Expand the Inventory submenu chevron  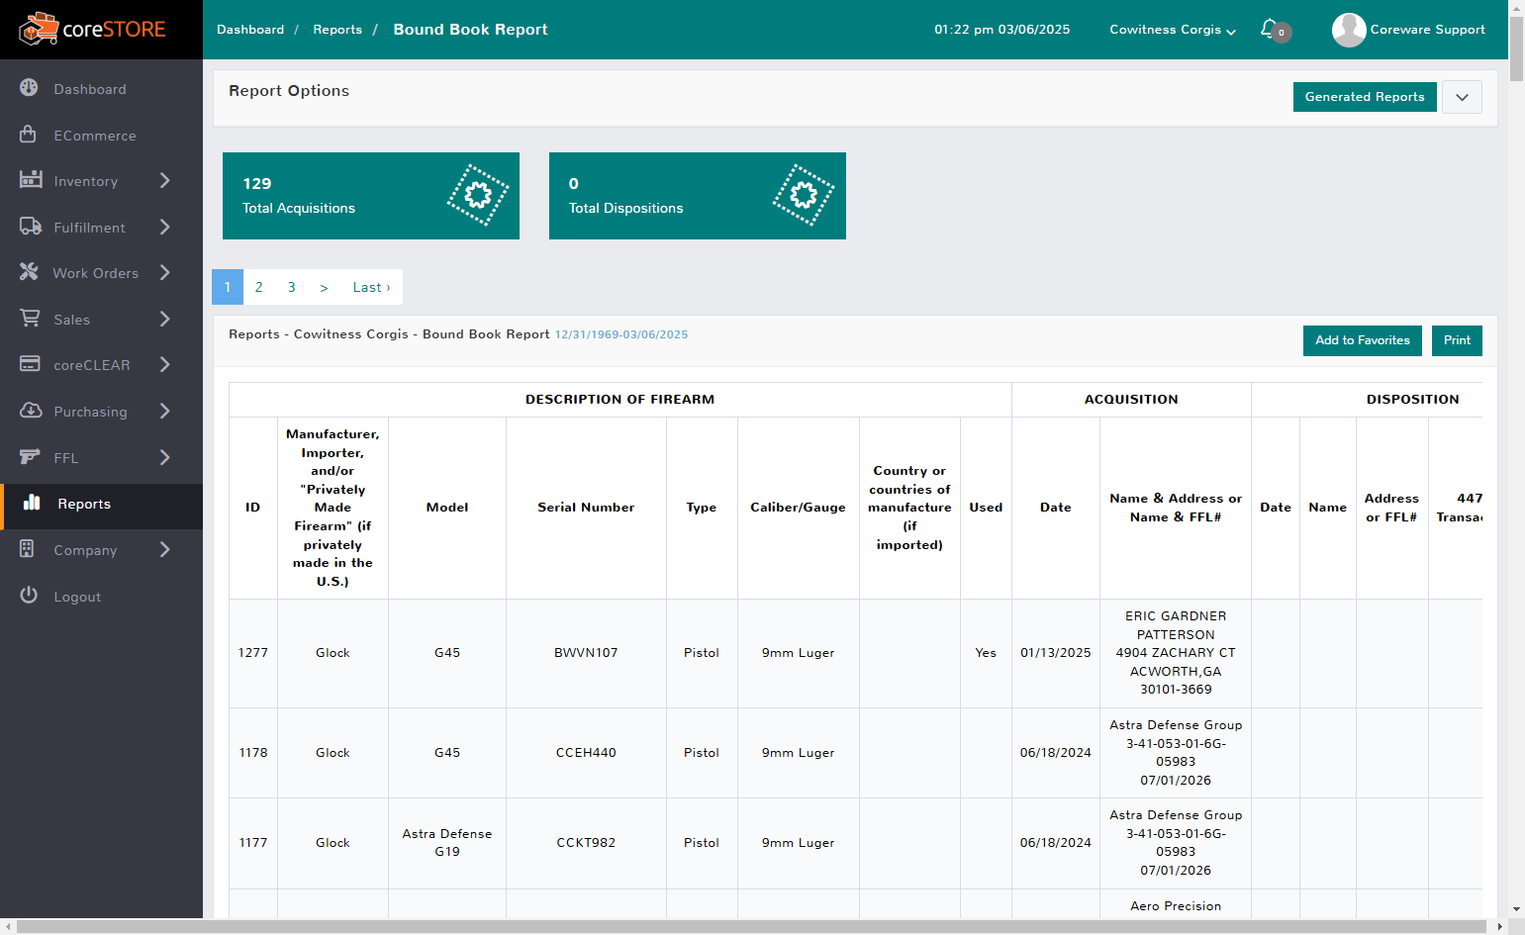[165, 180]
